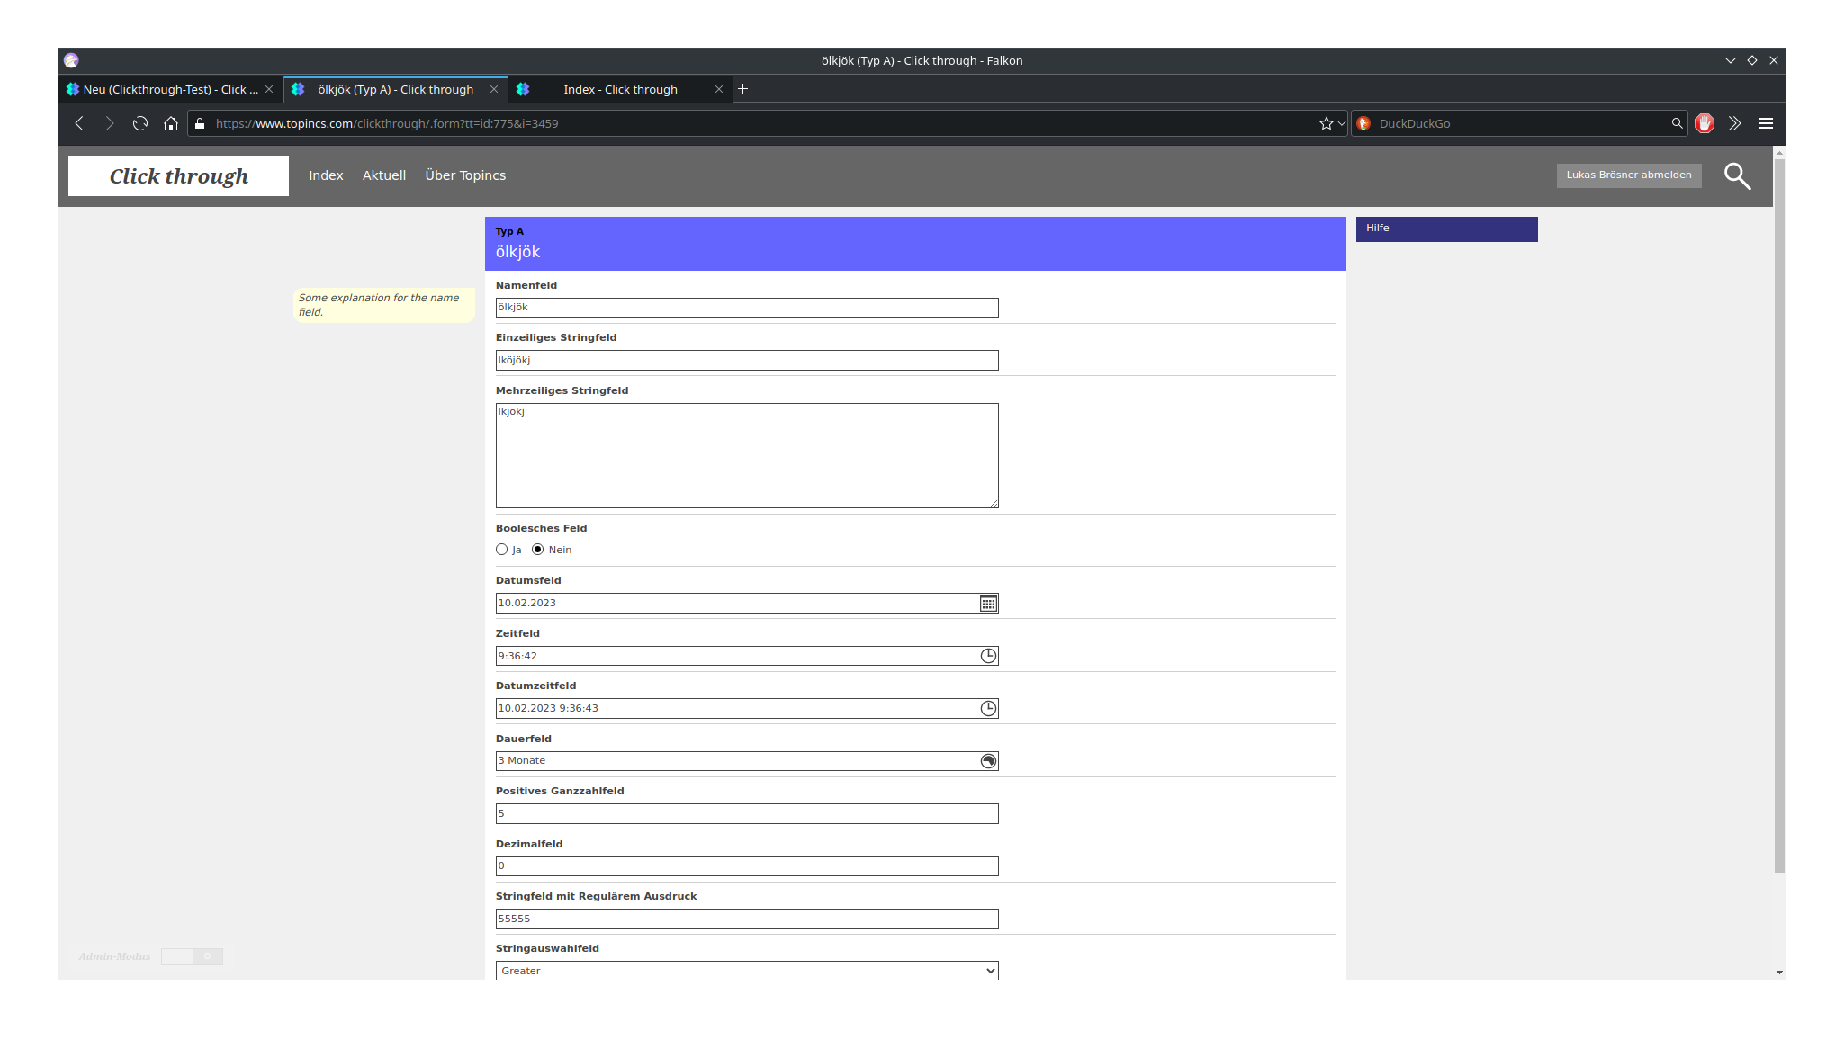This screenshot has width=1845, height=1049.
Task: Bookmark the page with the star icon
Action: (x=1326, y=124)
